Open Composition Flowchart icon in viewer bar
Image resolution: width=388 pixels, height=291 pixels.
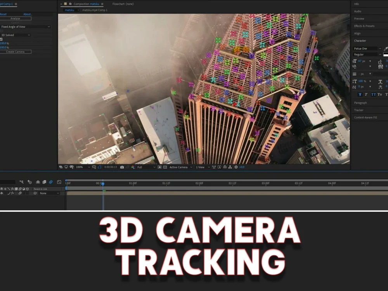230,167
